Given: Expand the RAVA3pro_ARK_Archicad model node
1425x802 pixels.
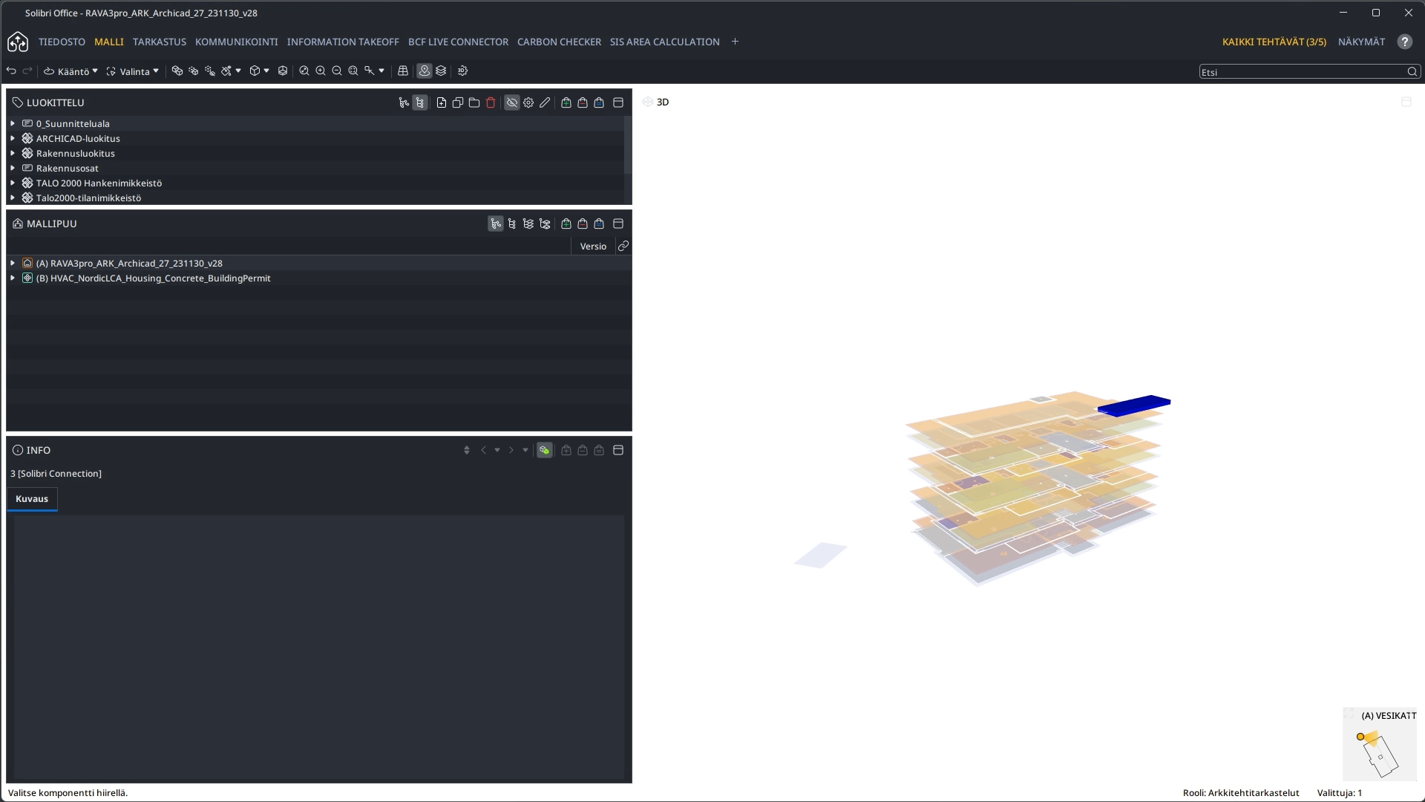Looking at the screenshot, I should (13, 264).
